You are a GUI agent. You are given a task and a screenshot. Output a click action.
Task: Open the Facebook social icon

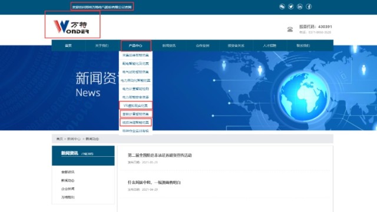[309, 6]
